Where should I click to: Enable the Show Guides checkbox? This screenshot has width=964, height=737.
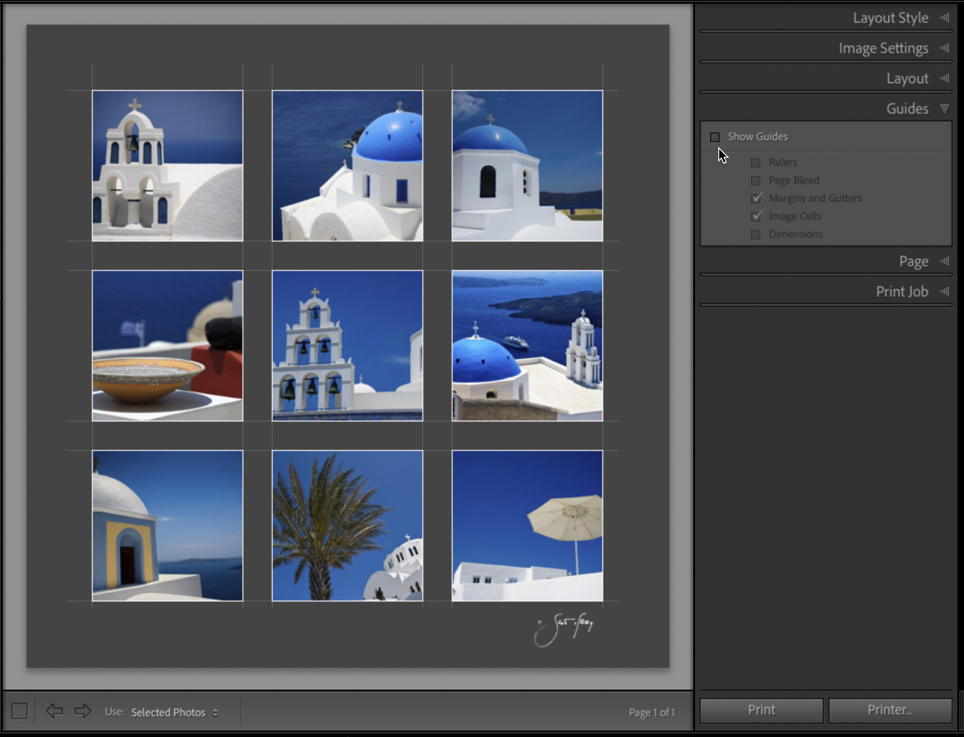click(x=716, y=136)
